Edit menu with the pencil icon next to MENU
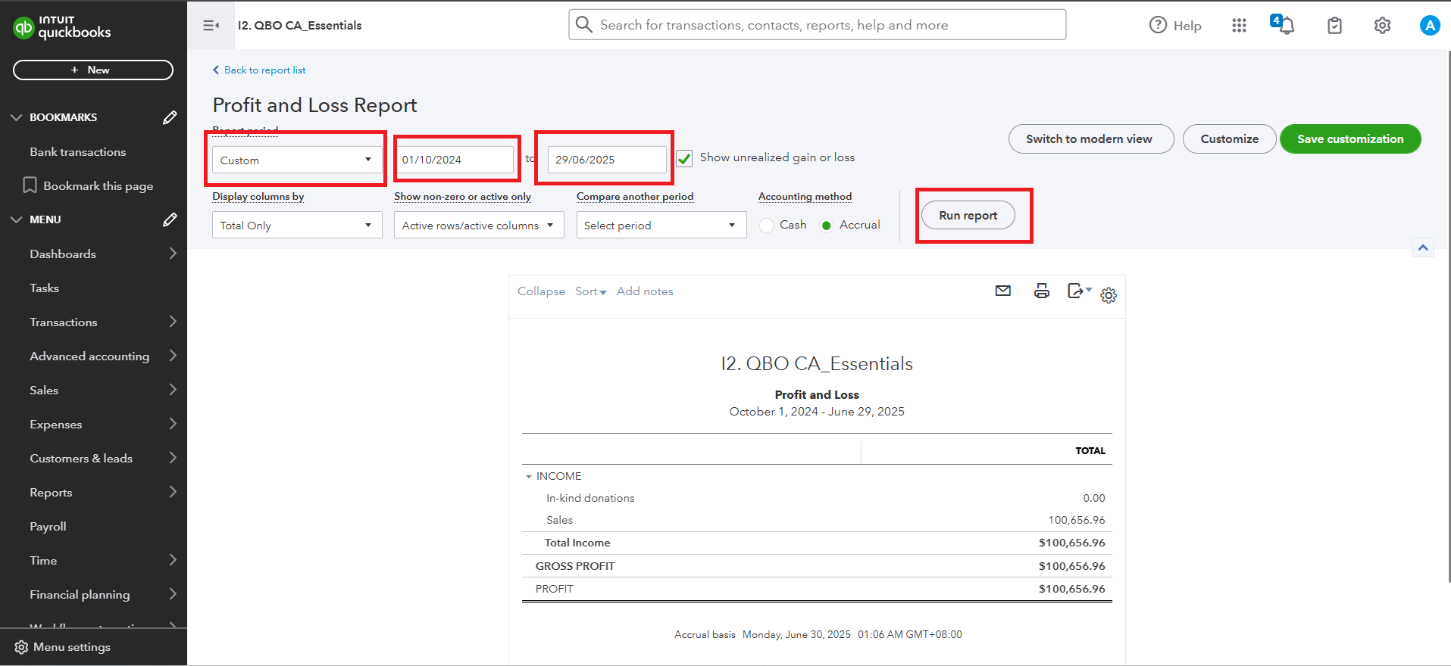Image resolution: width=1451 pixels, height=666 pixels. (170, 219)
